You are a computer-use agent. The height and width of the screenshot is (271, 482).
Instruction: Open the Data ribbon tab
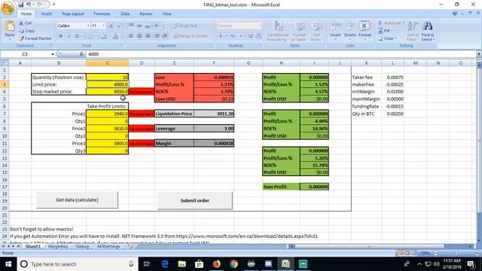pyautogui.click(x=125, y=14)
